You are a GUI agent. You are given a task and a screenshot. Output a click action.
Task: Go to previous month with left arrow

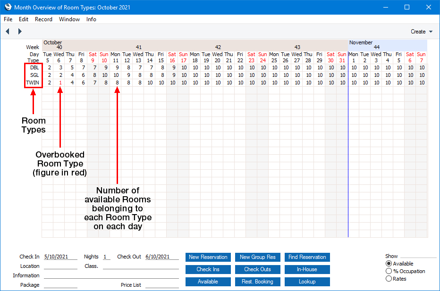[x=8, y=32]
